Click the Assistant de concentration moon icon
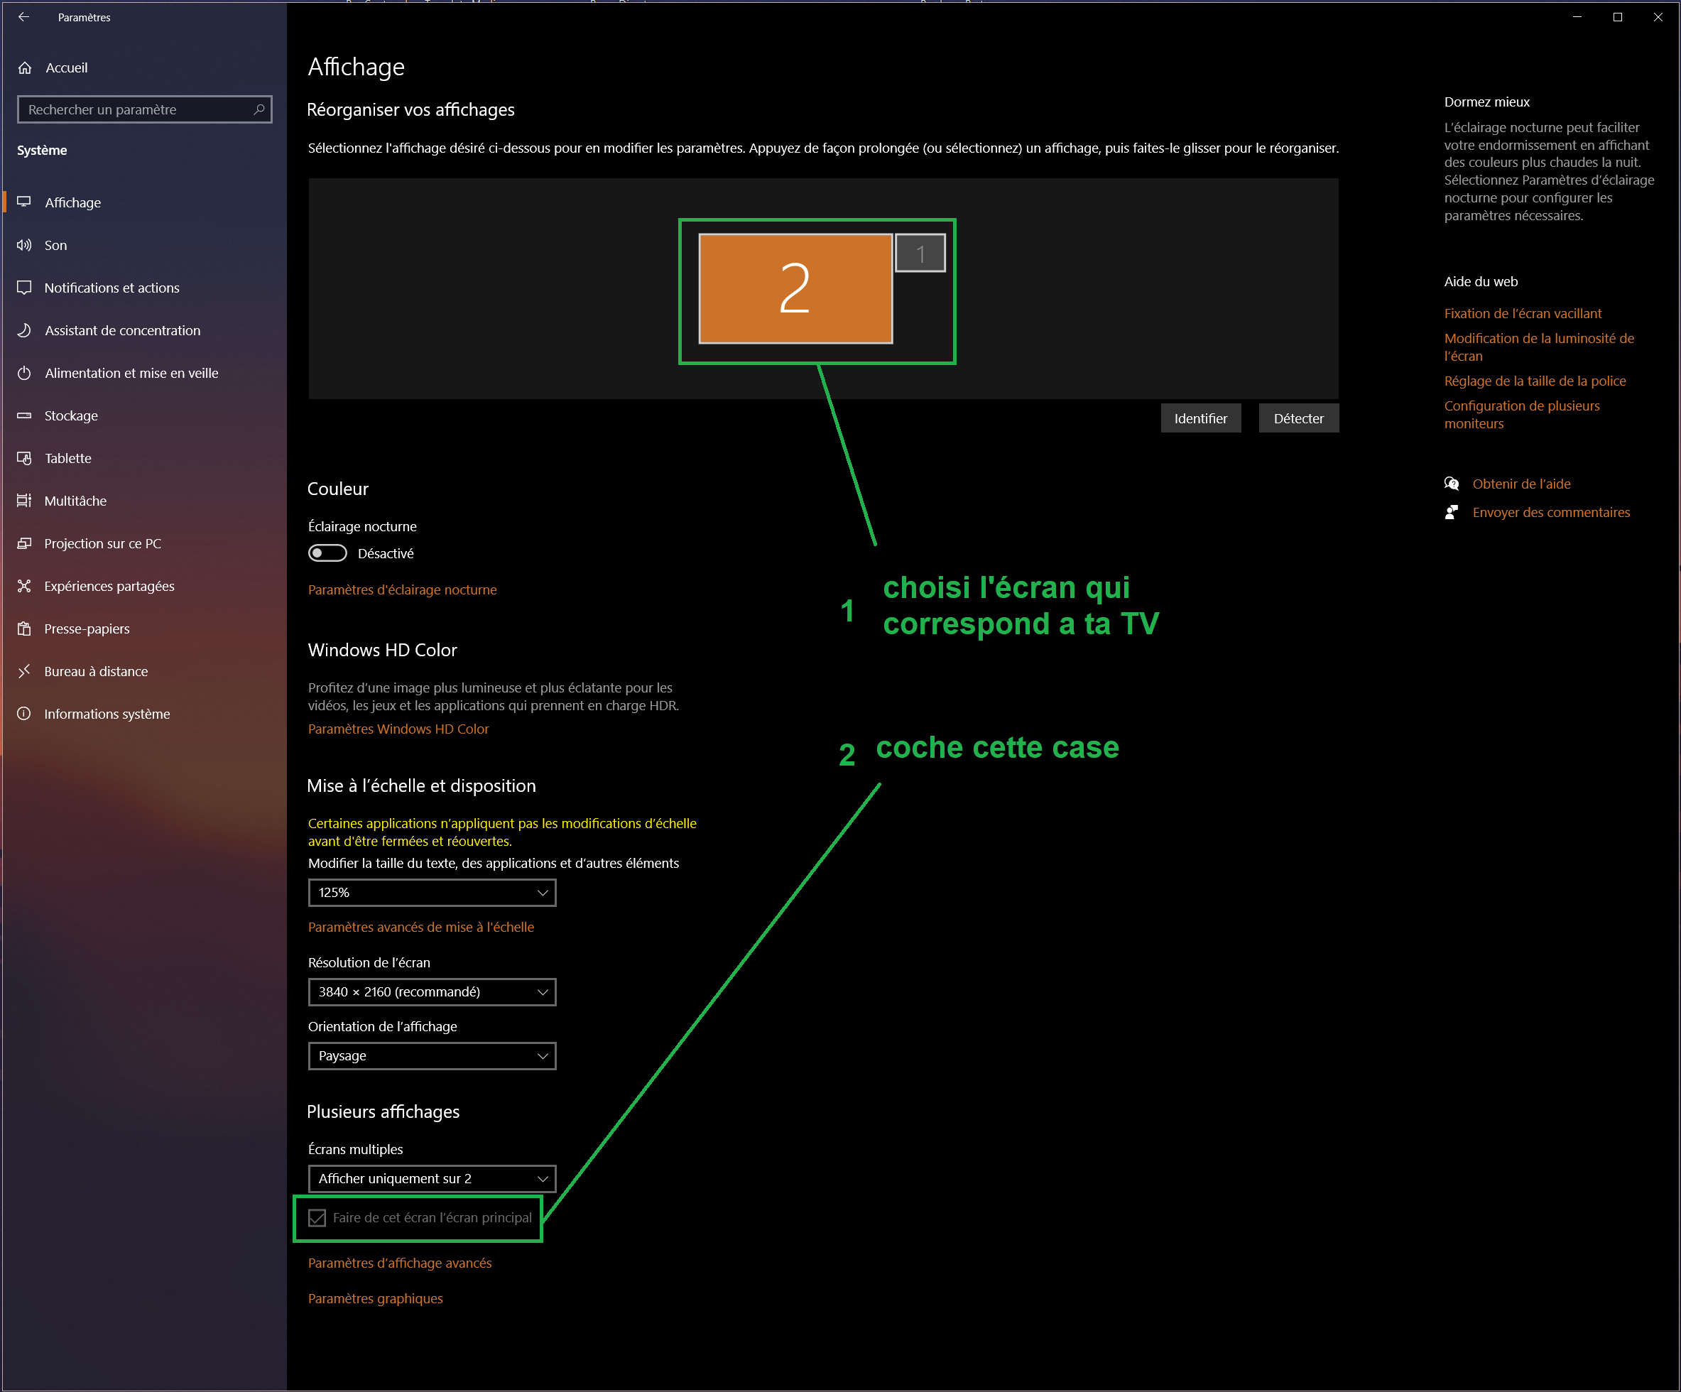 tap(24, 330)
